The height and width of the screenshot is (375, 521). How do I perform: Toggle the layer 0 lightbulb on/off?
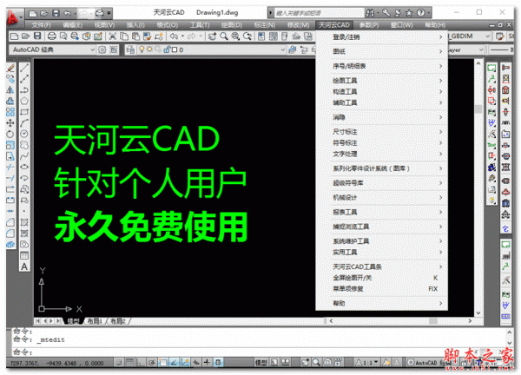142,49
